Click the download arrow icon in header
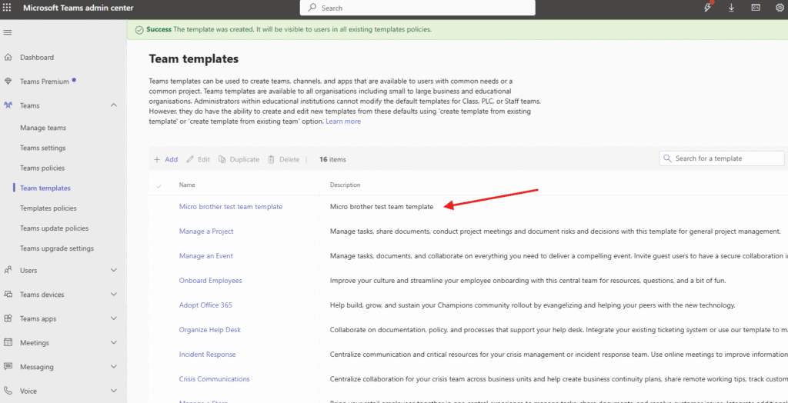The image size is (788, 403). click(x=731, y=8)
